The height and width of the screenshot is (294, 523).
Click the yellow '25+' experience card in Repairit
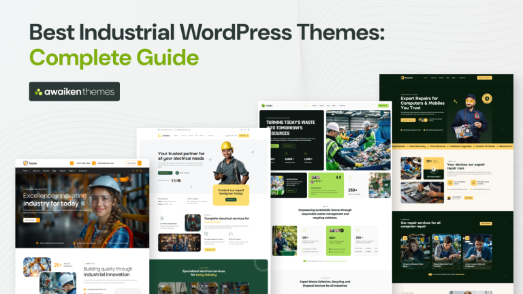tap(433, 169)
